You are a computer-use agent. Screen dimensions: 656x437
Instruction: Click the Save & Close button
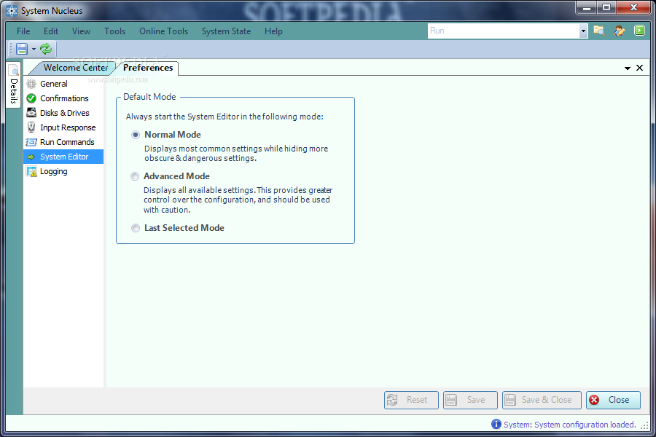[x=542, y=400]
